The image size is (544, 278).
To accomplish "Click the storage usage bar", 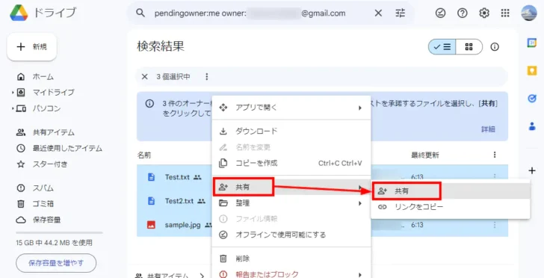I will 59,232.
